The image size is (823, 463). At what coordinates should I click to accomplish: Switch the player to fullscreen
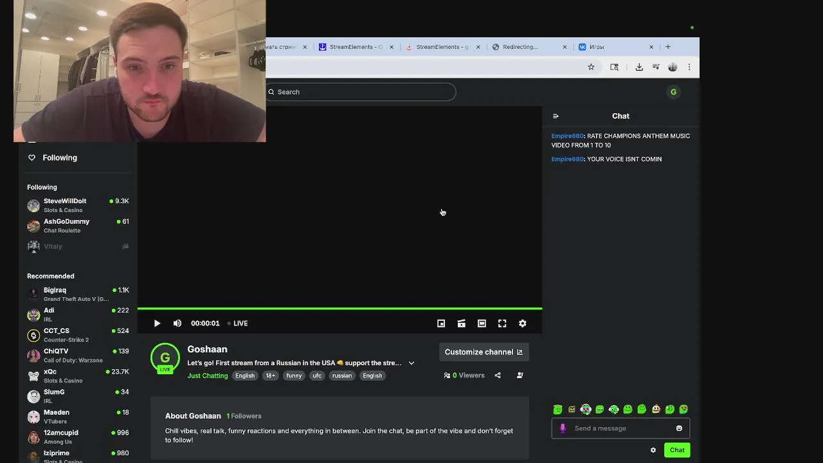[x=502, y=323]
